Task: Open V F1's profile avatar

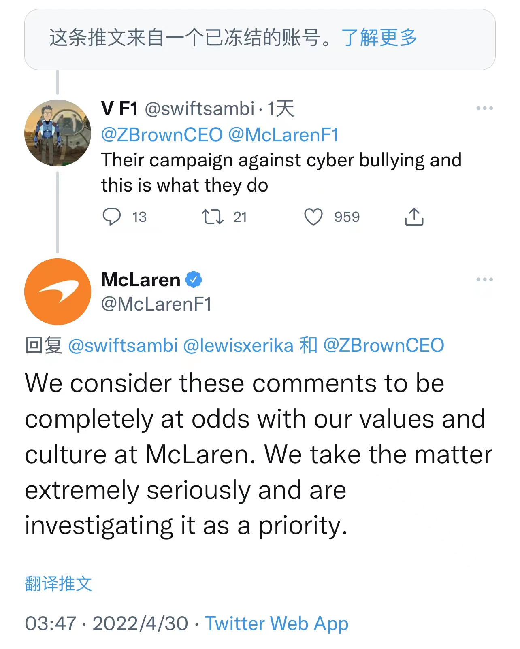Action: pyautogui.click(x=58, y=133)
